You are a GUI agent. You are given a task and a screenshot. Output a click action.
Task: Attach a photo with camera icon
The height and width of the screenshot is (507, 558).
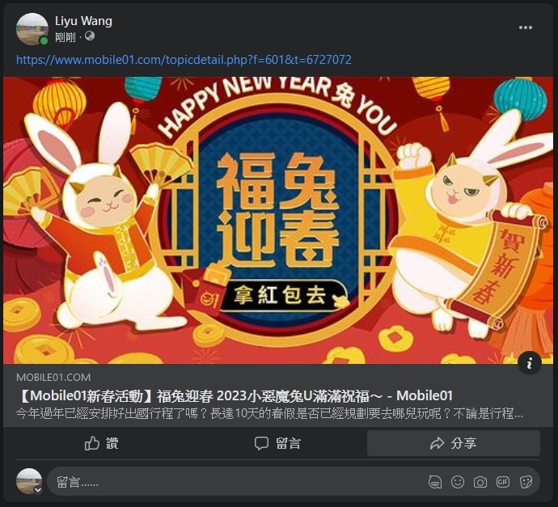(480, 482)
